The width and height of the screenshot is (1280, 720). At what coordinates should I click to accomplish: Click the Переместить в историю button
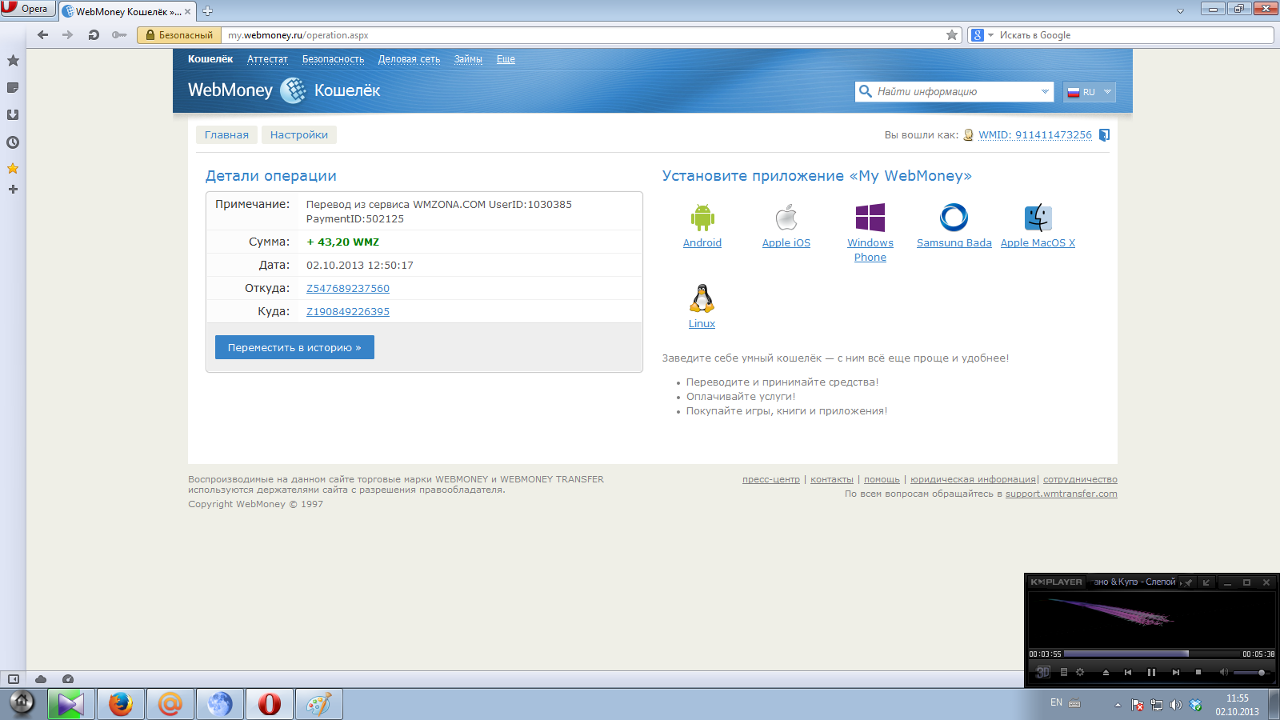pyautogui.click(x=294, y=347)
